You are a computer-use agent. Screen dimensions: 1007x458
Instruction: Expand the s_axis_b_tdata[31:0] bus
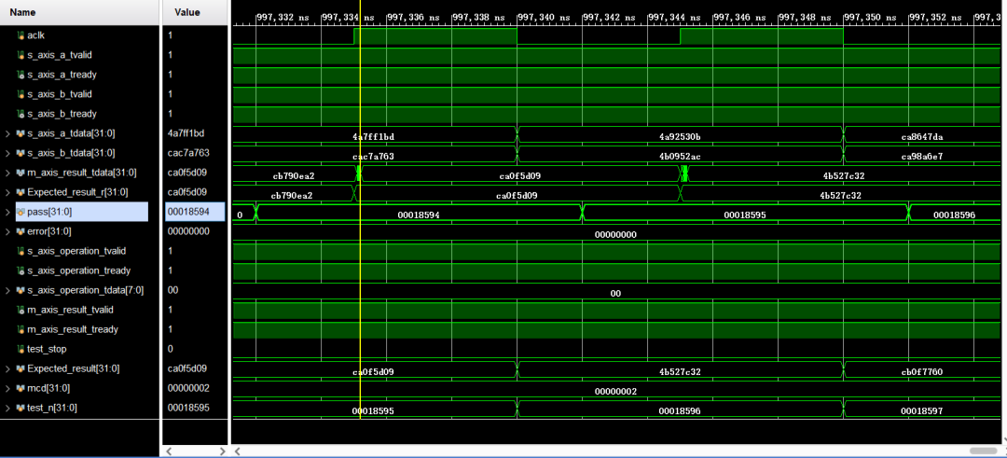(x=7, y=153)
